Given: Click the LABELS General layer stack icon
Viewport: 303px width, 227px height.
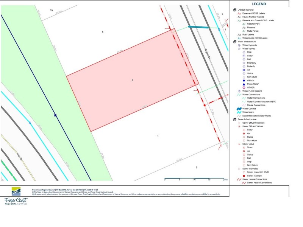Looking at the screenshot, I should click(x=235, y=10).
